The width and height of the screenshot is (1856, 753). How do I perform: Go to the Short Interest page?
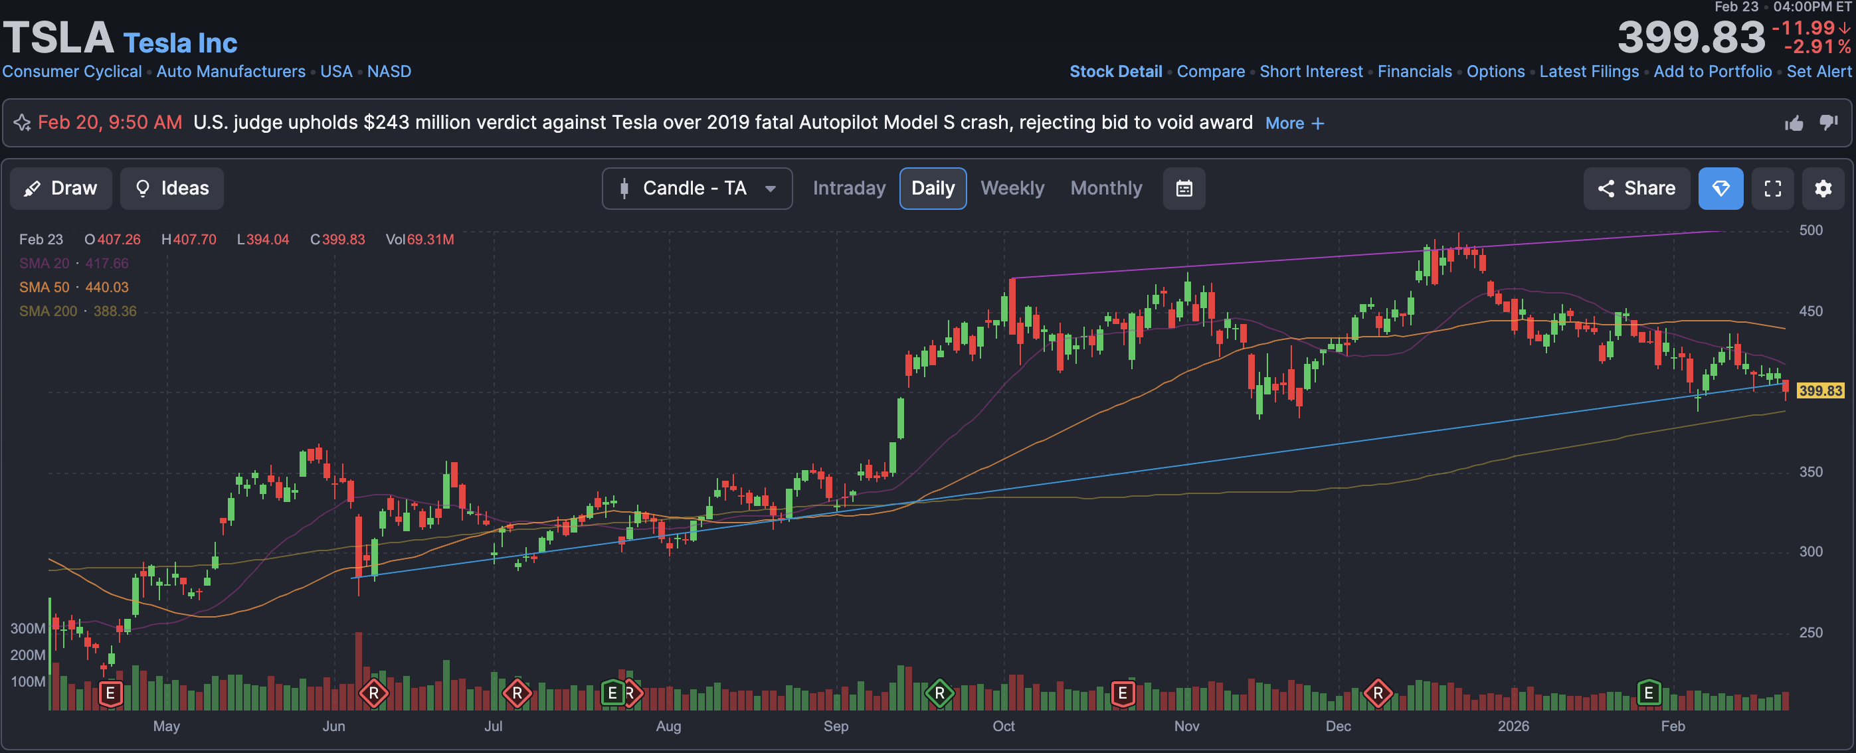click(x=1311, y=71)
